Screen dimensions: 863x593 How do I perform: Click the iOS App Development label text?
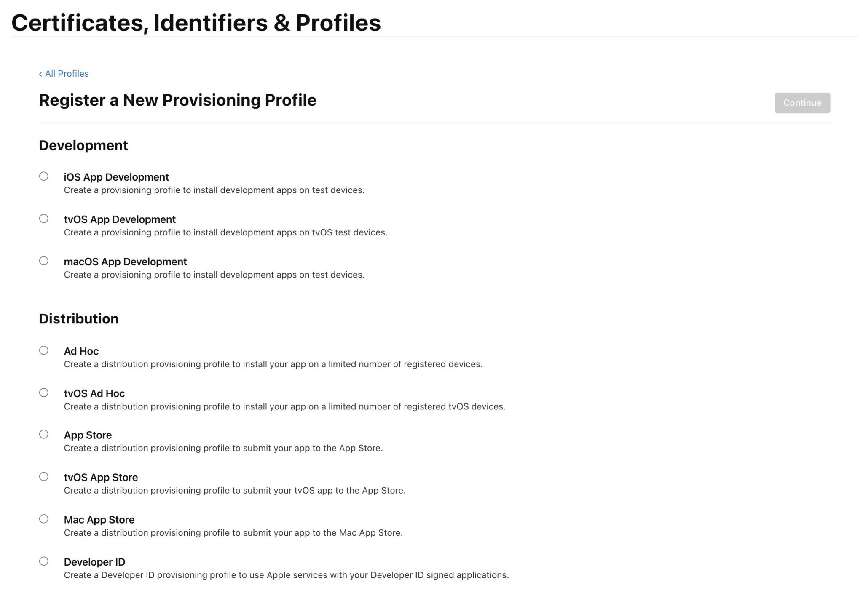point(116,177)
